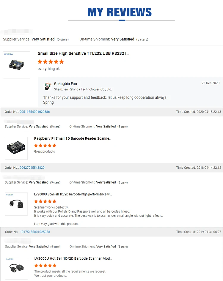223x281 pixels.
Task: Open Raspberry Pi Small 1D Barcode Reader title
Action: tap(73, 138)
